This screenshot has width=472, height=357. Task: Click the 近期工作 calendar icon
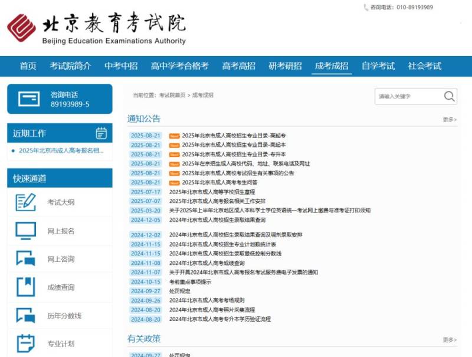pyautogui.click(x=101, y=133)
